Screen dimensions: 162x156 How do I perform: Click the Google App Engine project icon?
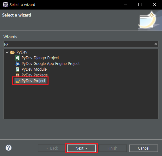coord(17,64)
